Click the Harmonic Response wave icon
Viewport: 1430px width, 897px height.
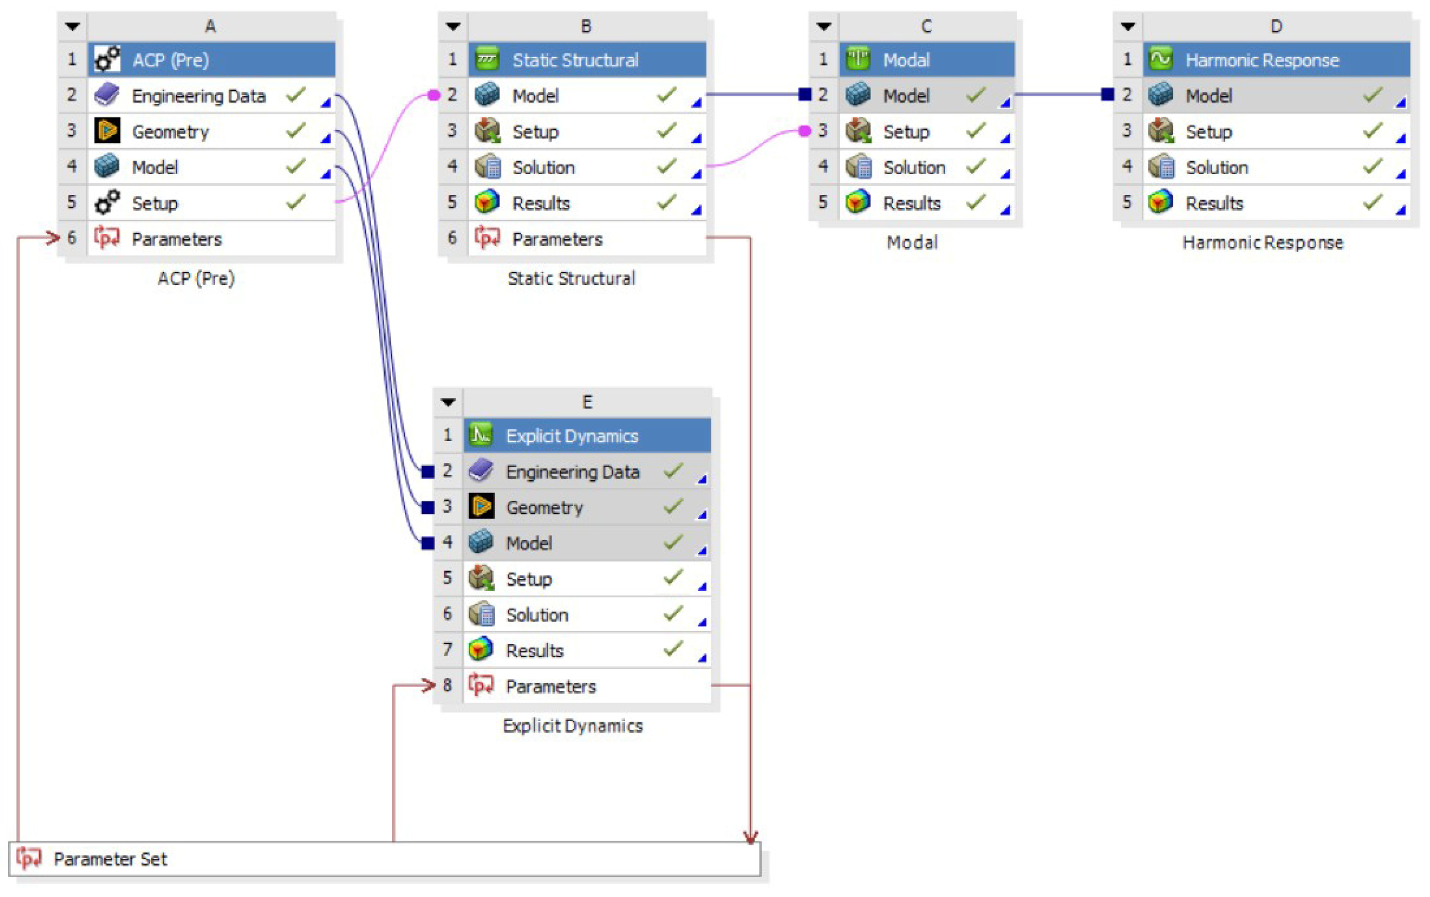pyautogui.click(x=1161, y=60)
